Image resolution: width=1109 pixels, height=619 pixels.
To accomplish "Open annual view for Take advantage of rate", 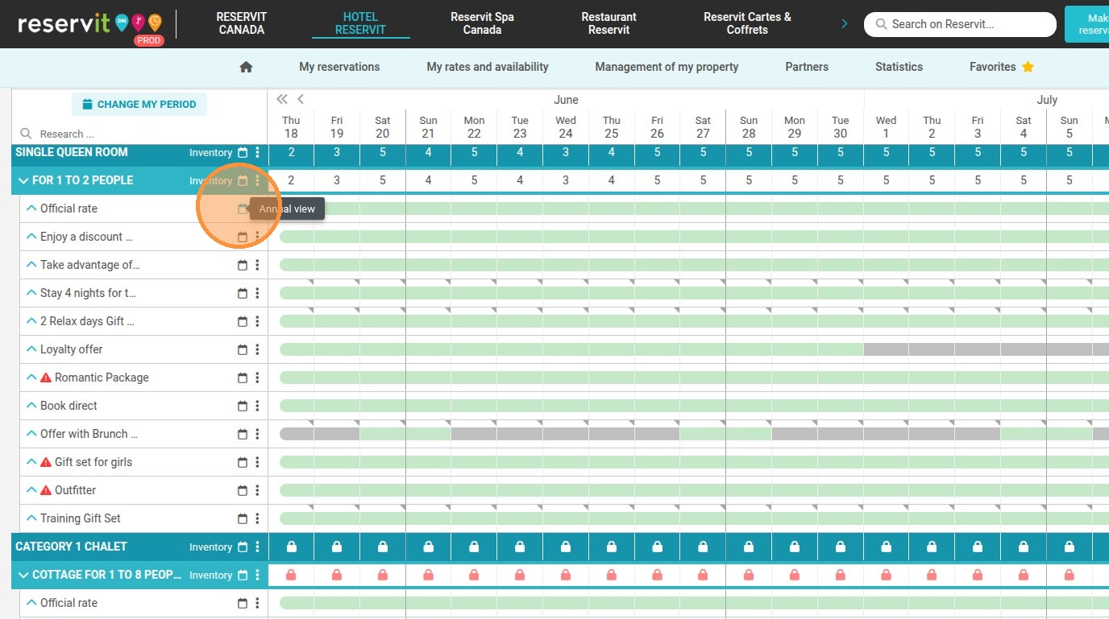I will (243, 266).
